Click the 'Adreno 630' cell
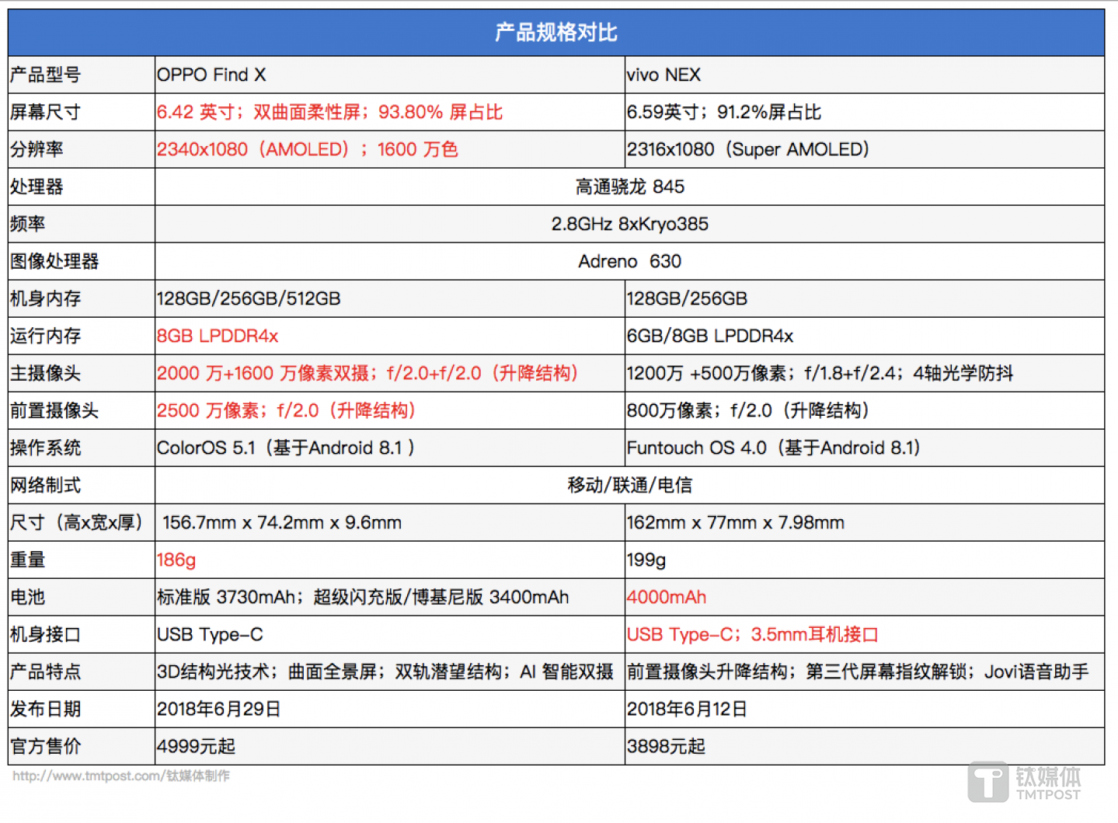The image size is (1118, 823). 630,261
